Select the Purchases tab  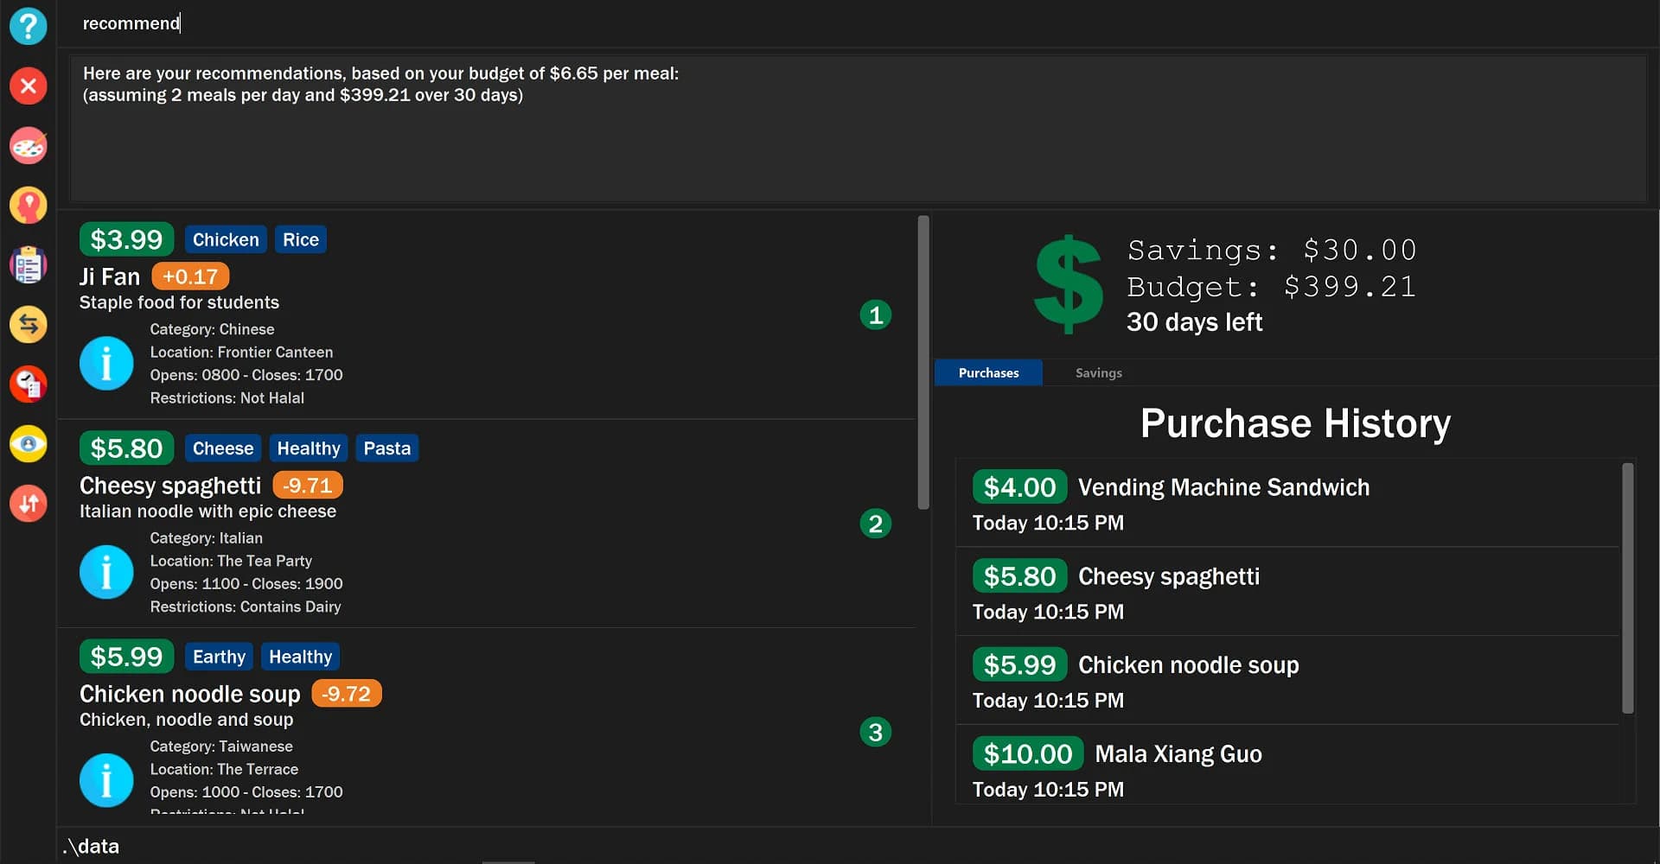(x=988, y=372)
